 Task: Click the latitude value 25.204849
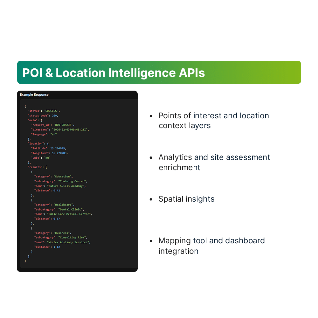[58, 149]
